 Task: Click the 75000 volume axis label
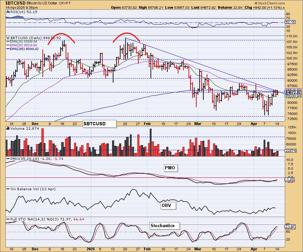[x=291, y=139]
